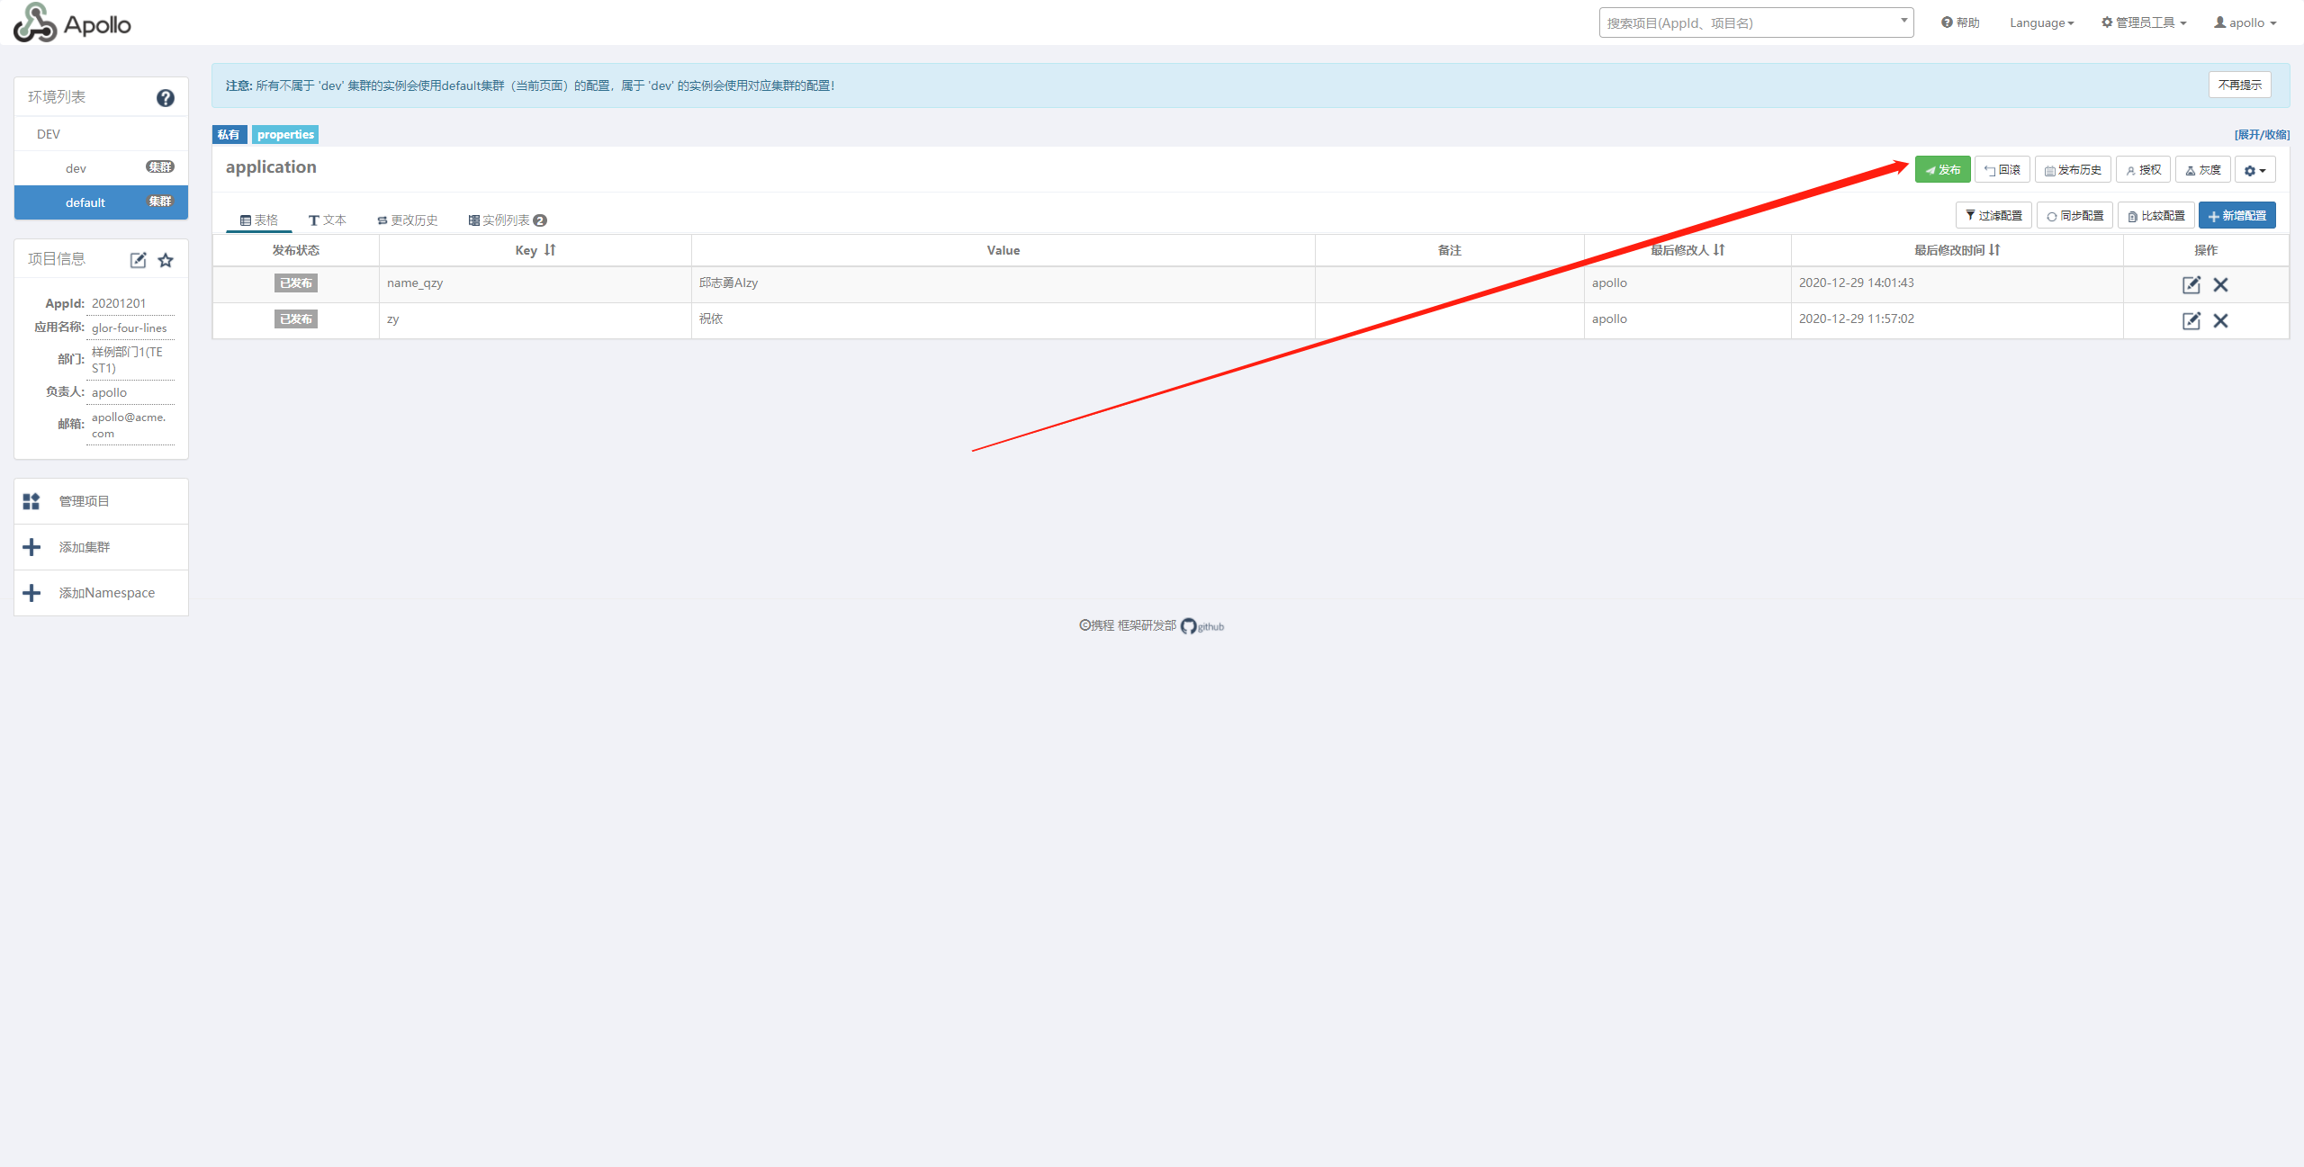Click the edit icon for name_qzy row
The image size is (2304, 1167).
(2191, 284)
